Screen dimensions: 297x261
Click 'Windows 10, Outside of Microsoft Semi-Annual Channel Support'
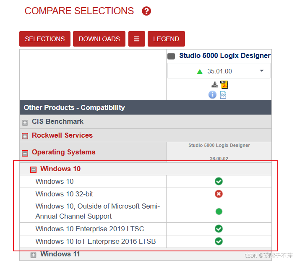(x=98, y=211)
